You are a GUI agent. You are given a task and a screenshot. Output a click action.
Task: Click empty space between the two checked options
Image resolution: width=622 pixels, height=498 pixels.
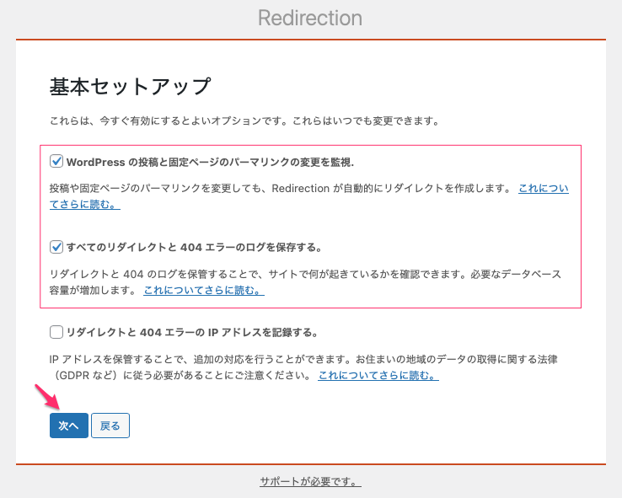310,223
